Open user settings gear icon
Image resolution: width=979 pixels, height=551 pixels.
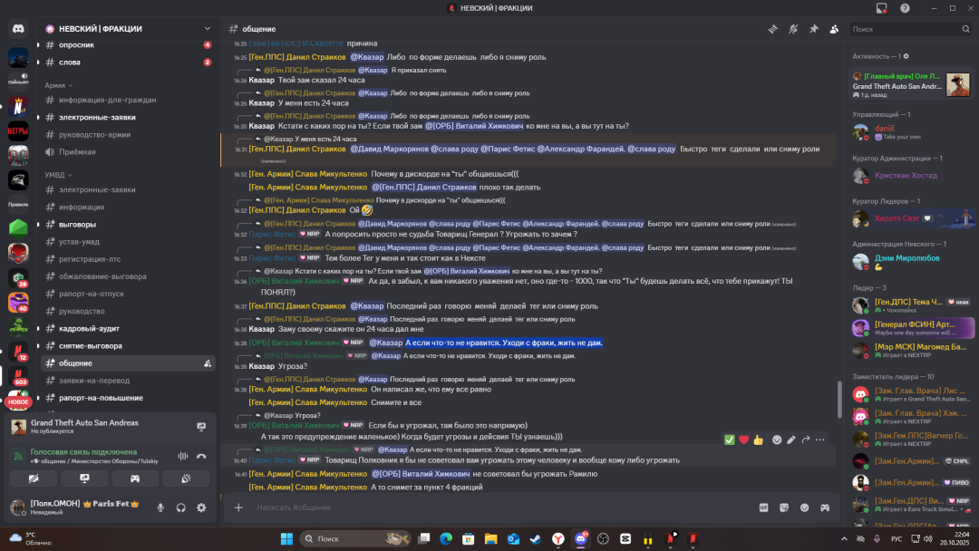coord(201,508)
